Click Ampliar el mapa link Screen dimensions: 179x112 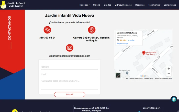(122, 43)
